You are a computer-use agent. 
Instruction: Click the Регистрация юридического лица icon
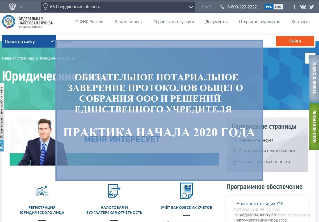tap(42, 191)
